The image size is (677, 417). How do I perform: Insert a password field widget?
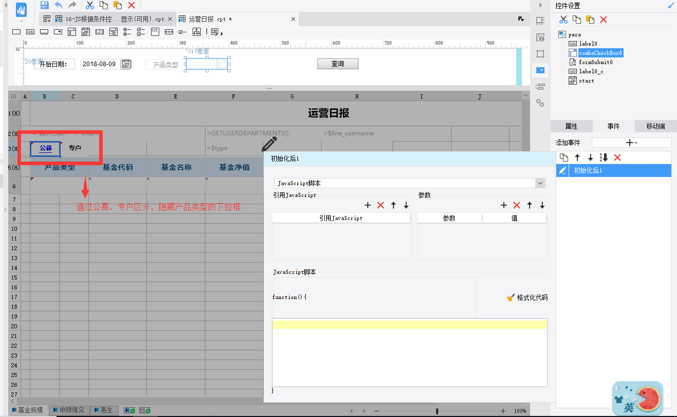(169, 32)
